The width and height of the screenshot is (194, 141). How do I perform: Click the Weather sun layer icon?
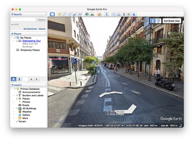(20, 111)
